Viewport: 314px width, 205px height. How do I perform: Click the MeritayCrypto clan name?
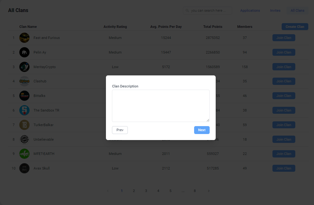(x=45, y=67)
